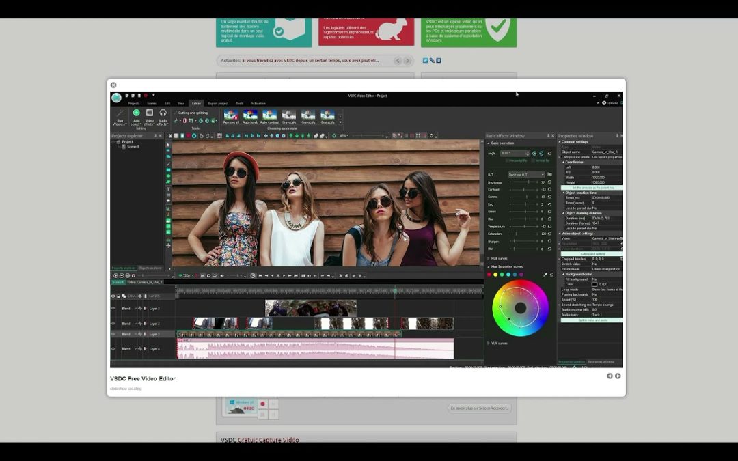Collapse the Basic correction section
The width and height of the screenshot is (738, 461).
click(x=489, y=143)
